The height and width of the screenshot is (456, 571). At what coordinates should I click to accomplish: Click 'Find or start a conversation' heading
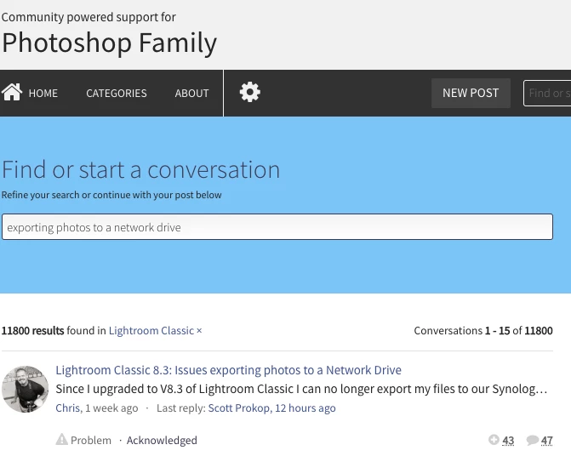point(141,169)
